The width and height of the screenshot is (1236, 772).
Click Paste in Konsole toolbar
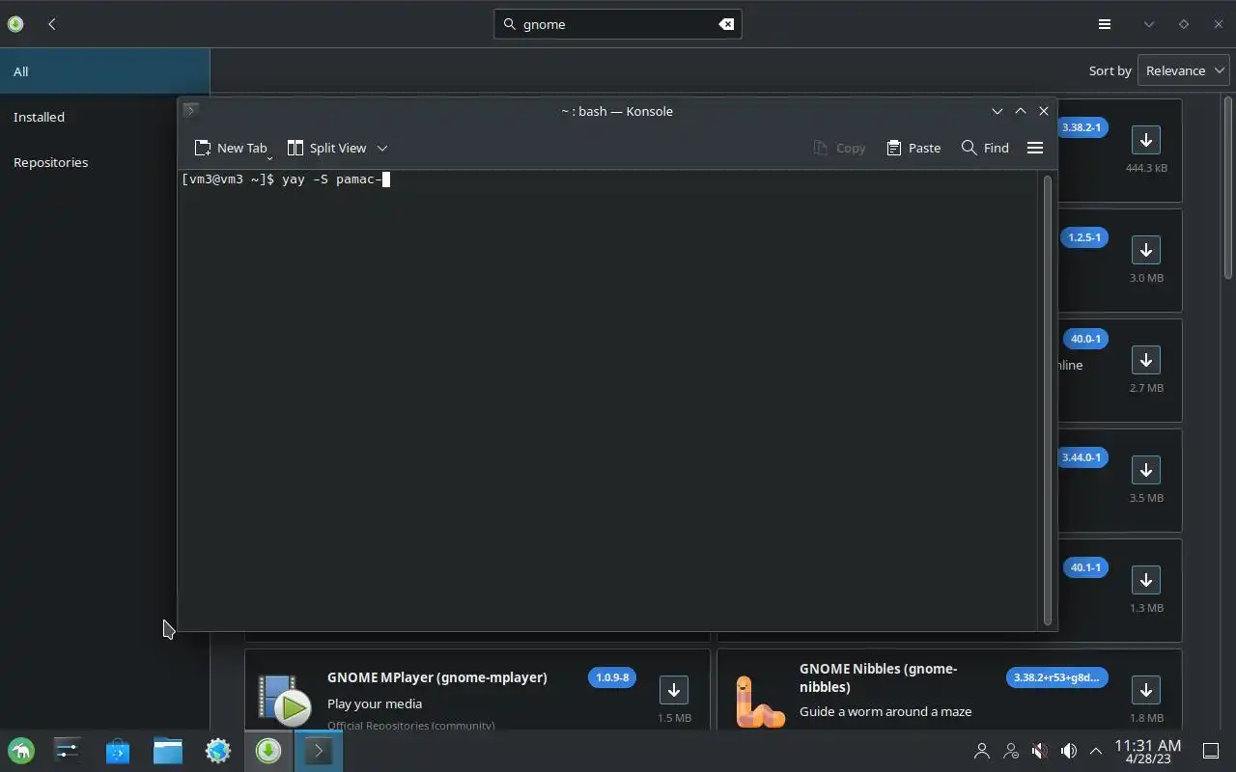(x=913, y=148)
